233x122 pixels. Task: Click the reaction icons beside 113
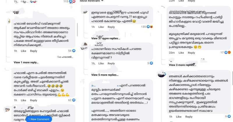pyautogui.click(x=72, y=1)
